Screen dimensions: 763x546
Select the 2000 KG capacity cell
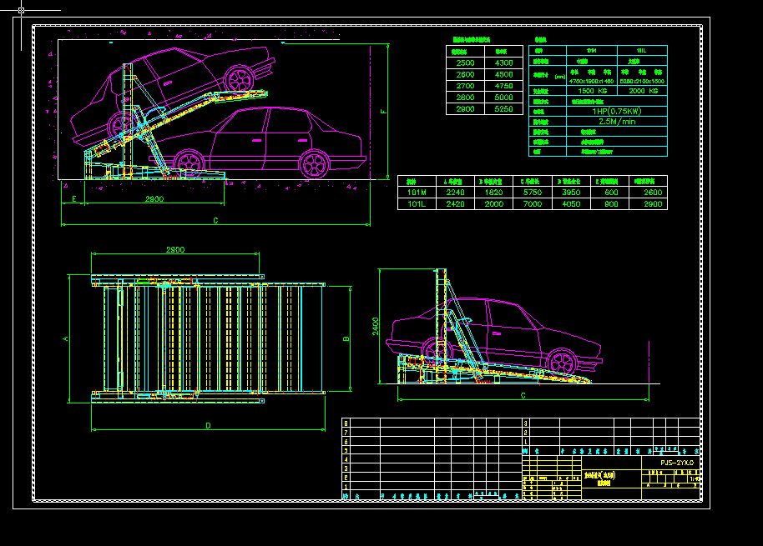click(642, 91)
